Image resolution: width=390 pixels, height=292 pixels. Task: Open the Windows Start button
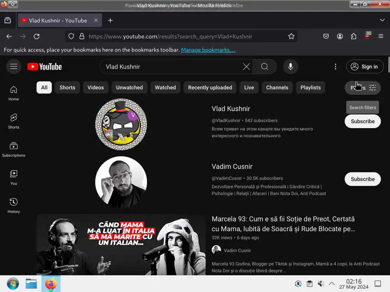click(13, 284)
